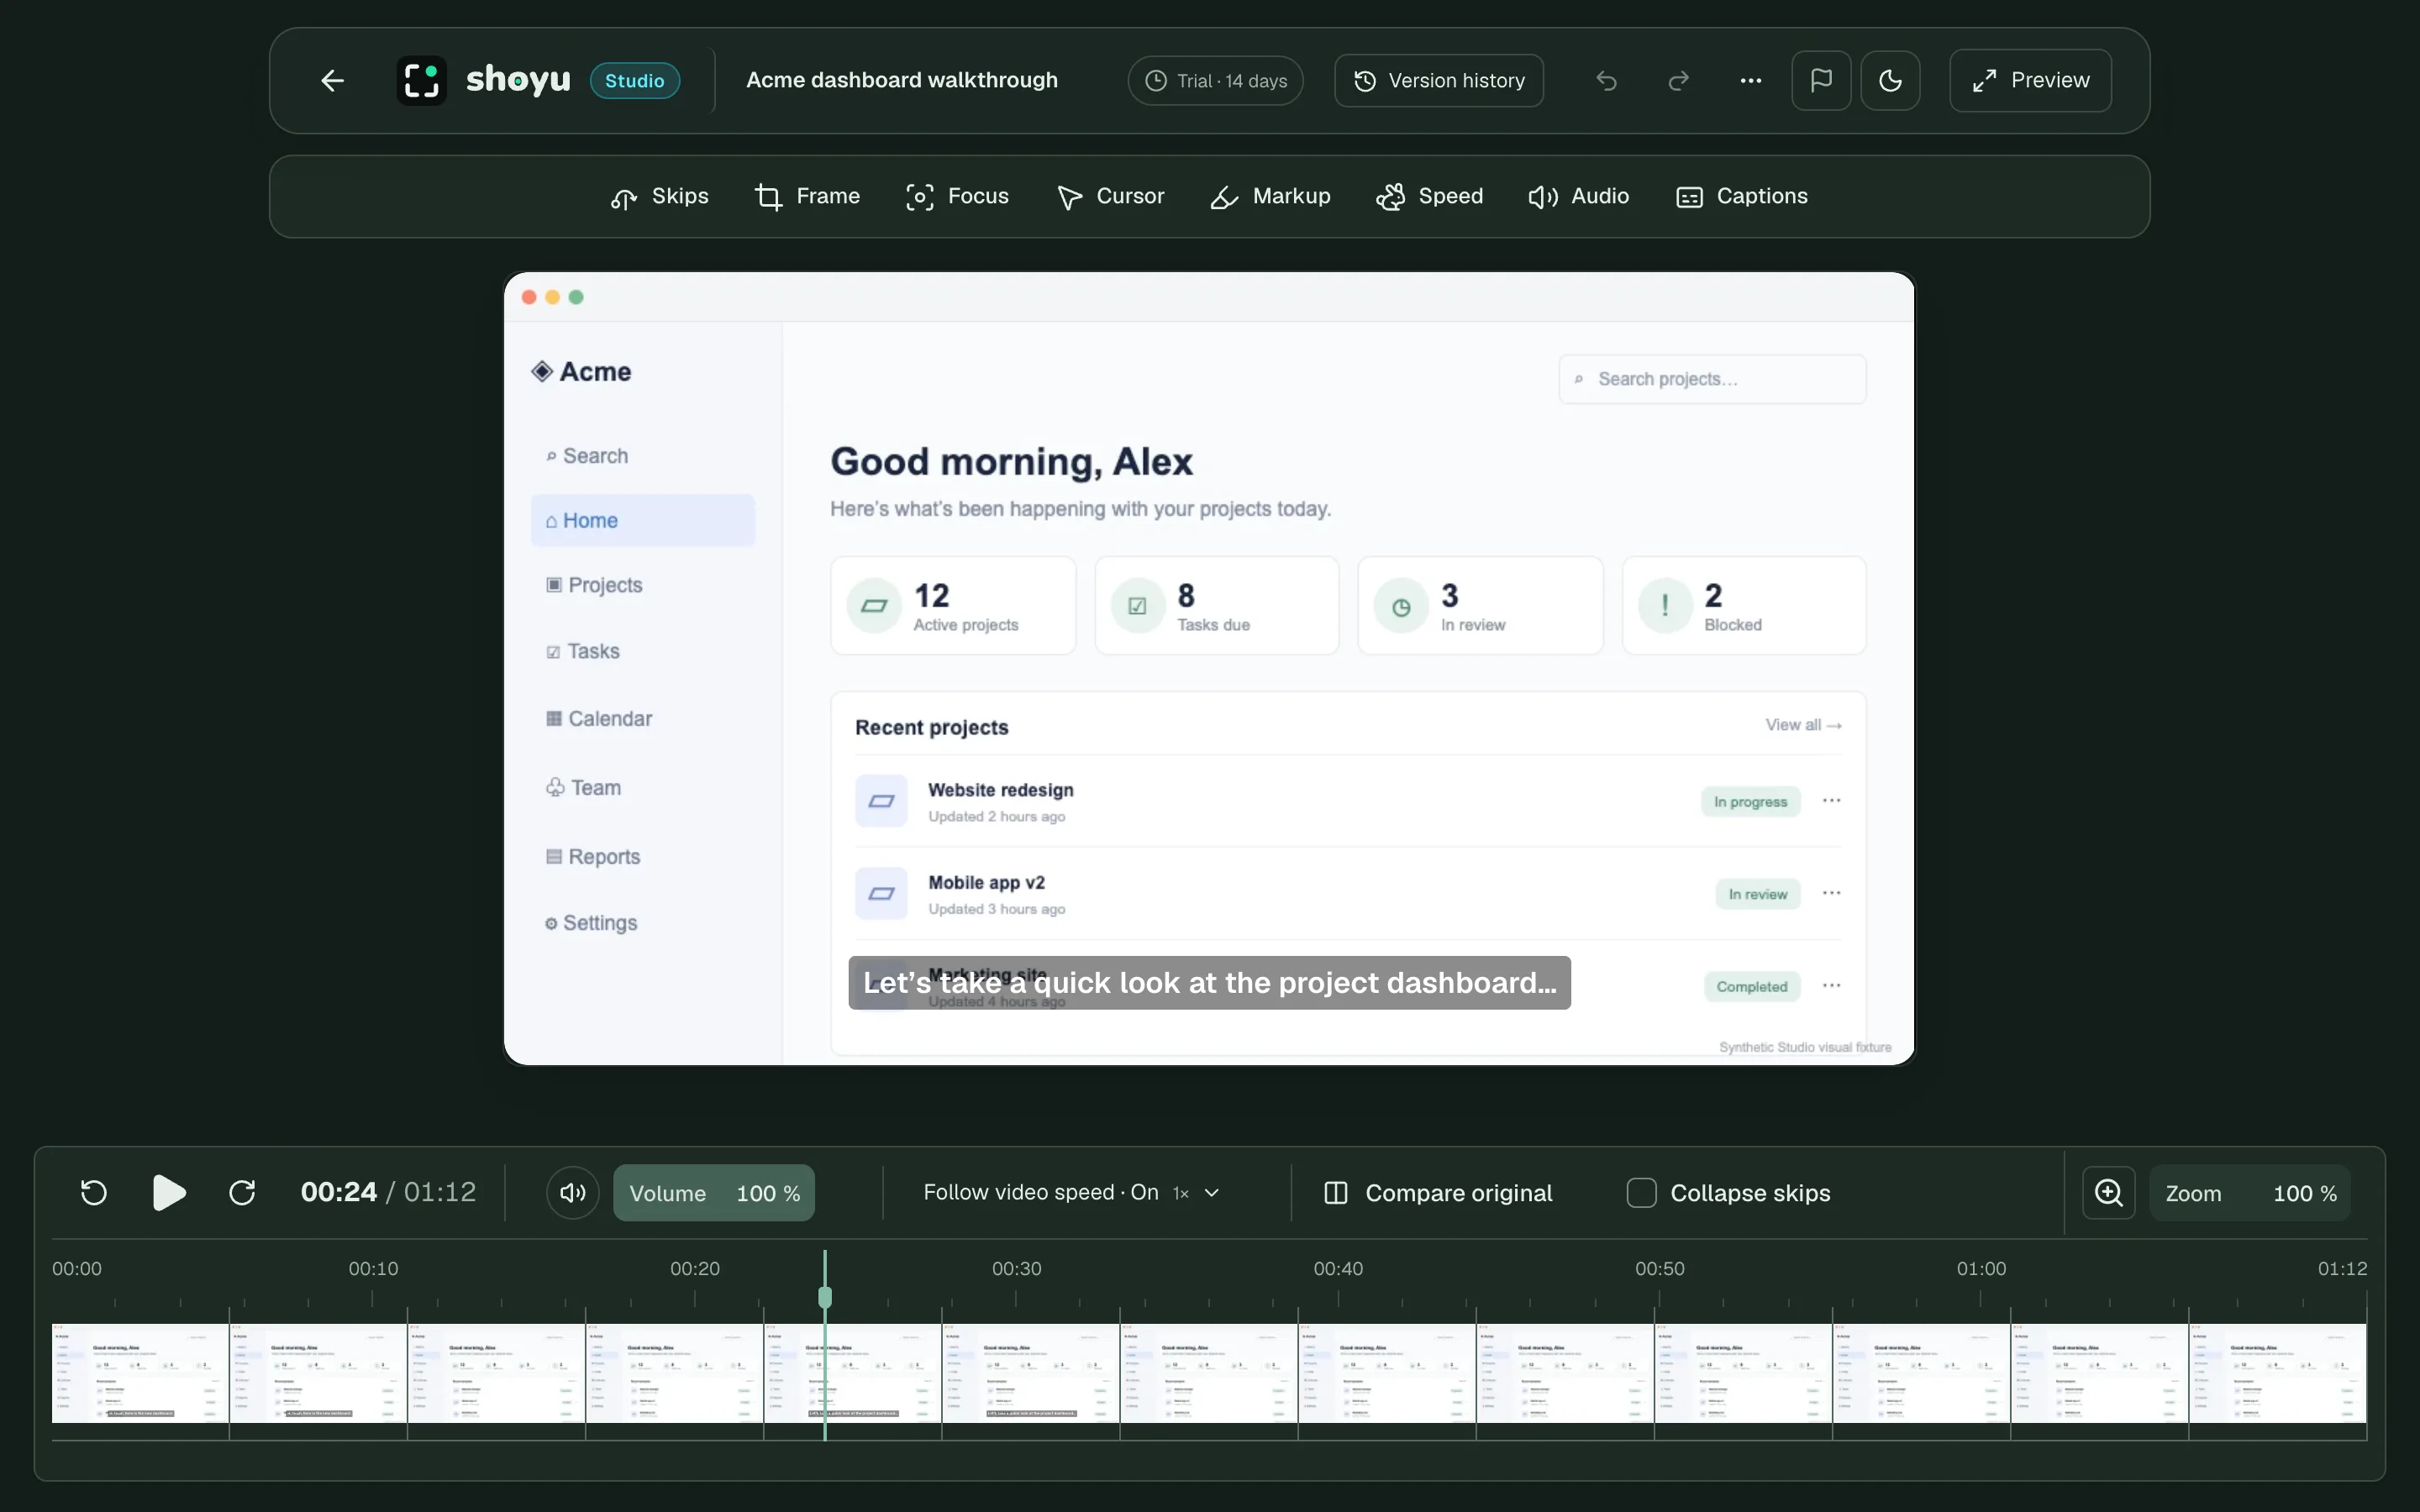This screenshot has height=1512, width=2420.
Task: Open the Focus tool
Action: click(957, 196)
